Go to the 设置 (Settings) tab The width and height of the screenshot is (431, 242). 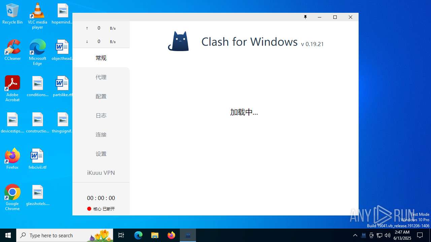click(101, 154)
